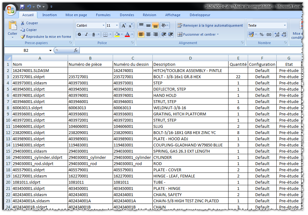Screen dimensions: 308x215
Task: Click the Undo arrow icon
Action: click(29, 7)
